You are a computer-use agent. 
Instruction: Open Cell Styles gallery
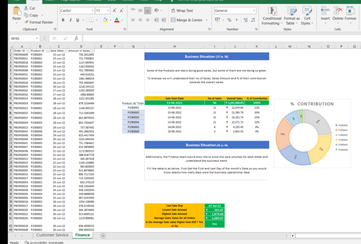click(307, 16)
